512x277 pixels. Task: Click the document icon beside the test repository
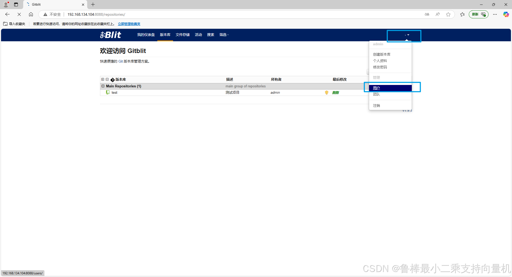pyautogui.click(x=108, y=92)
